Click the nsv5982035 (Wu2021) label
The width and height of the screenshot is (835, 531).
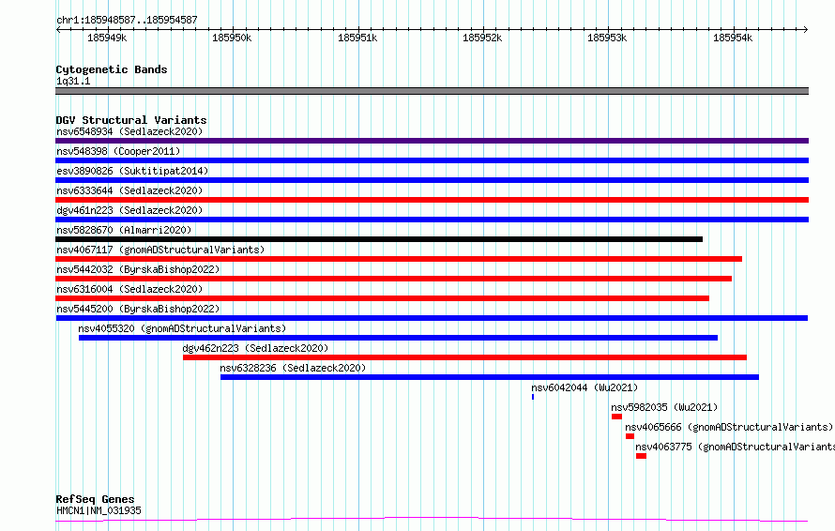click(664, 407)
